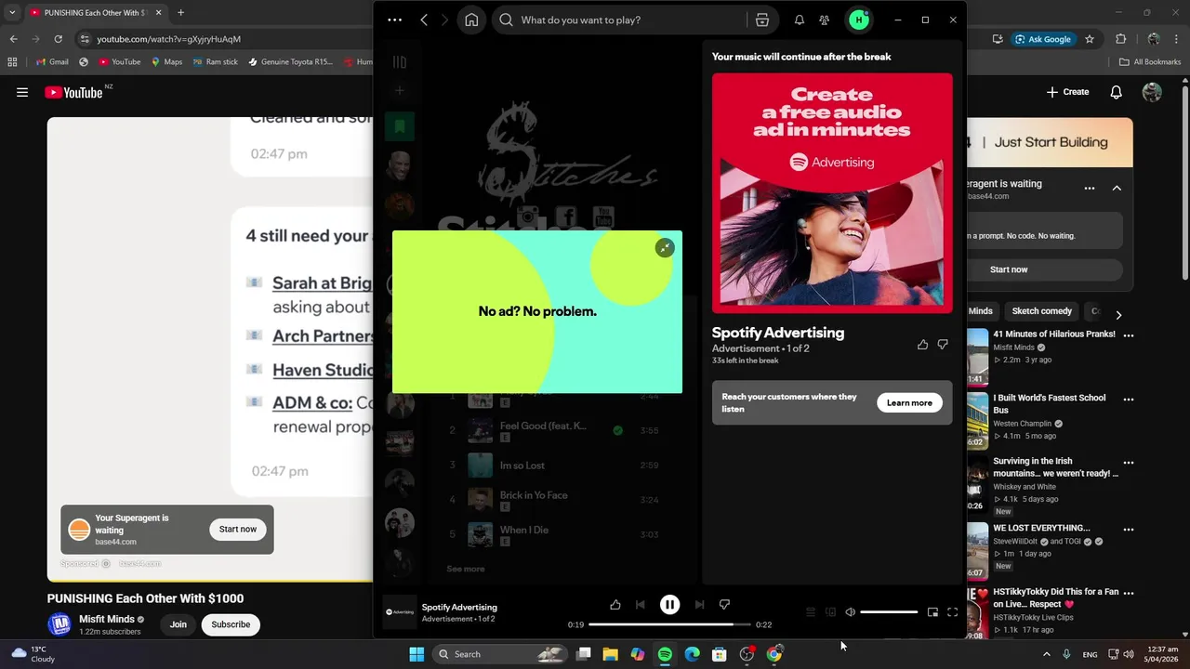Open the Create a free audio ad banner
Screen dimensions: 1190x669
coord(832,193)
